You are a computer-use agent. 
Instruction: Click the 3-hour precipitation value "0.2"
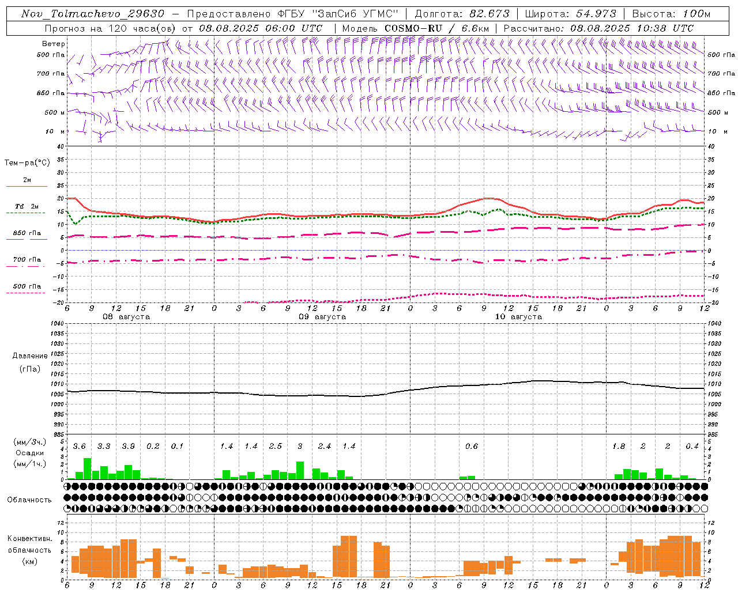tap(153, 447)
